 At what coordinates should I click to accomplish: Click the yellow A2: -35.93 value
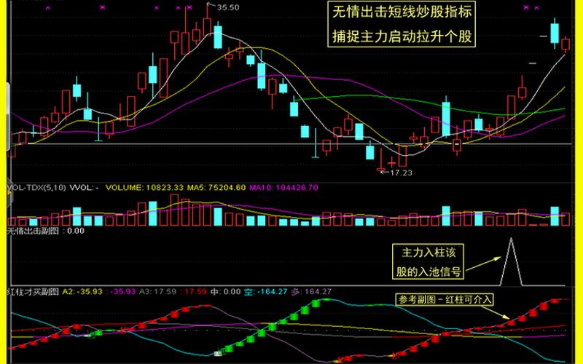[82, 292]
